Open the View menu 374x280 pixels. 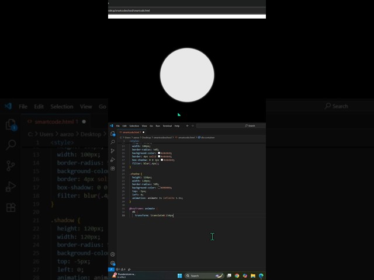click(144, 126)
